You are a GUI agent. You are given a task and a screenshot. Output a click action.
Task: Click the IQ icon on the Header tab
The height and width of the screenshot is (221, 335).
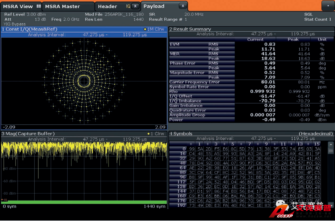[x=128, y=6]
